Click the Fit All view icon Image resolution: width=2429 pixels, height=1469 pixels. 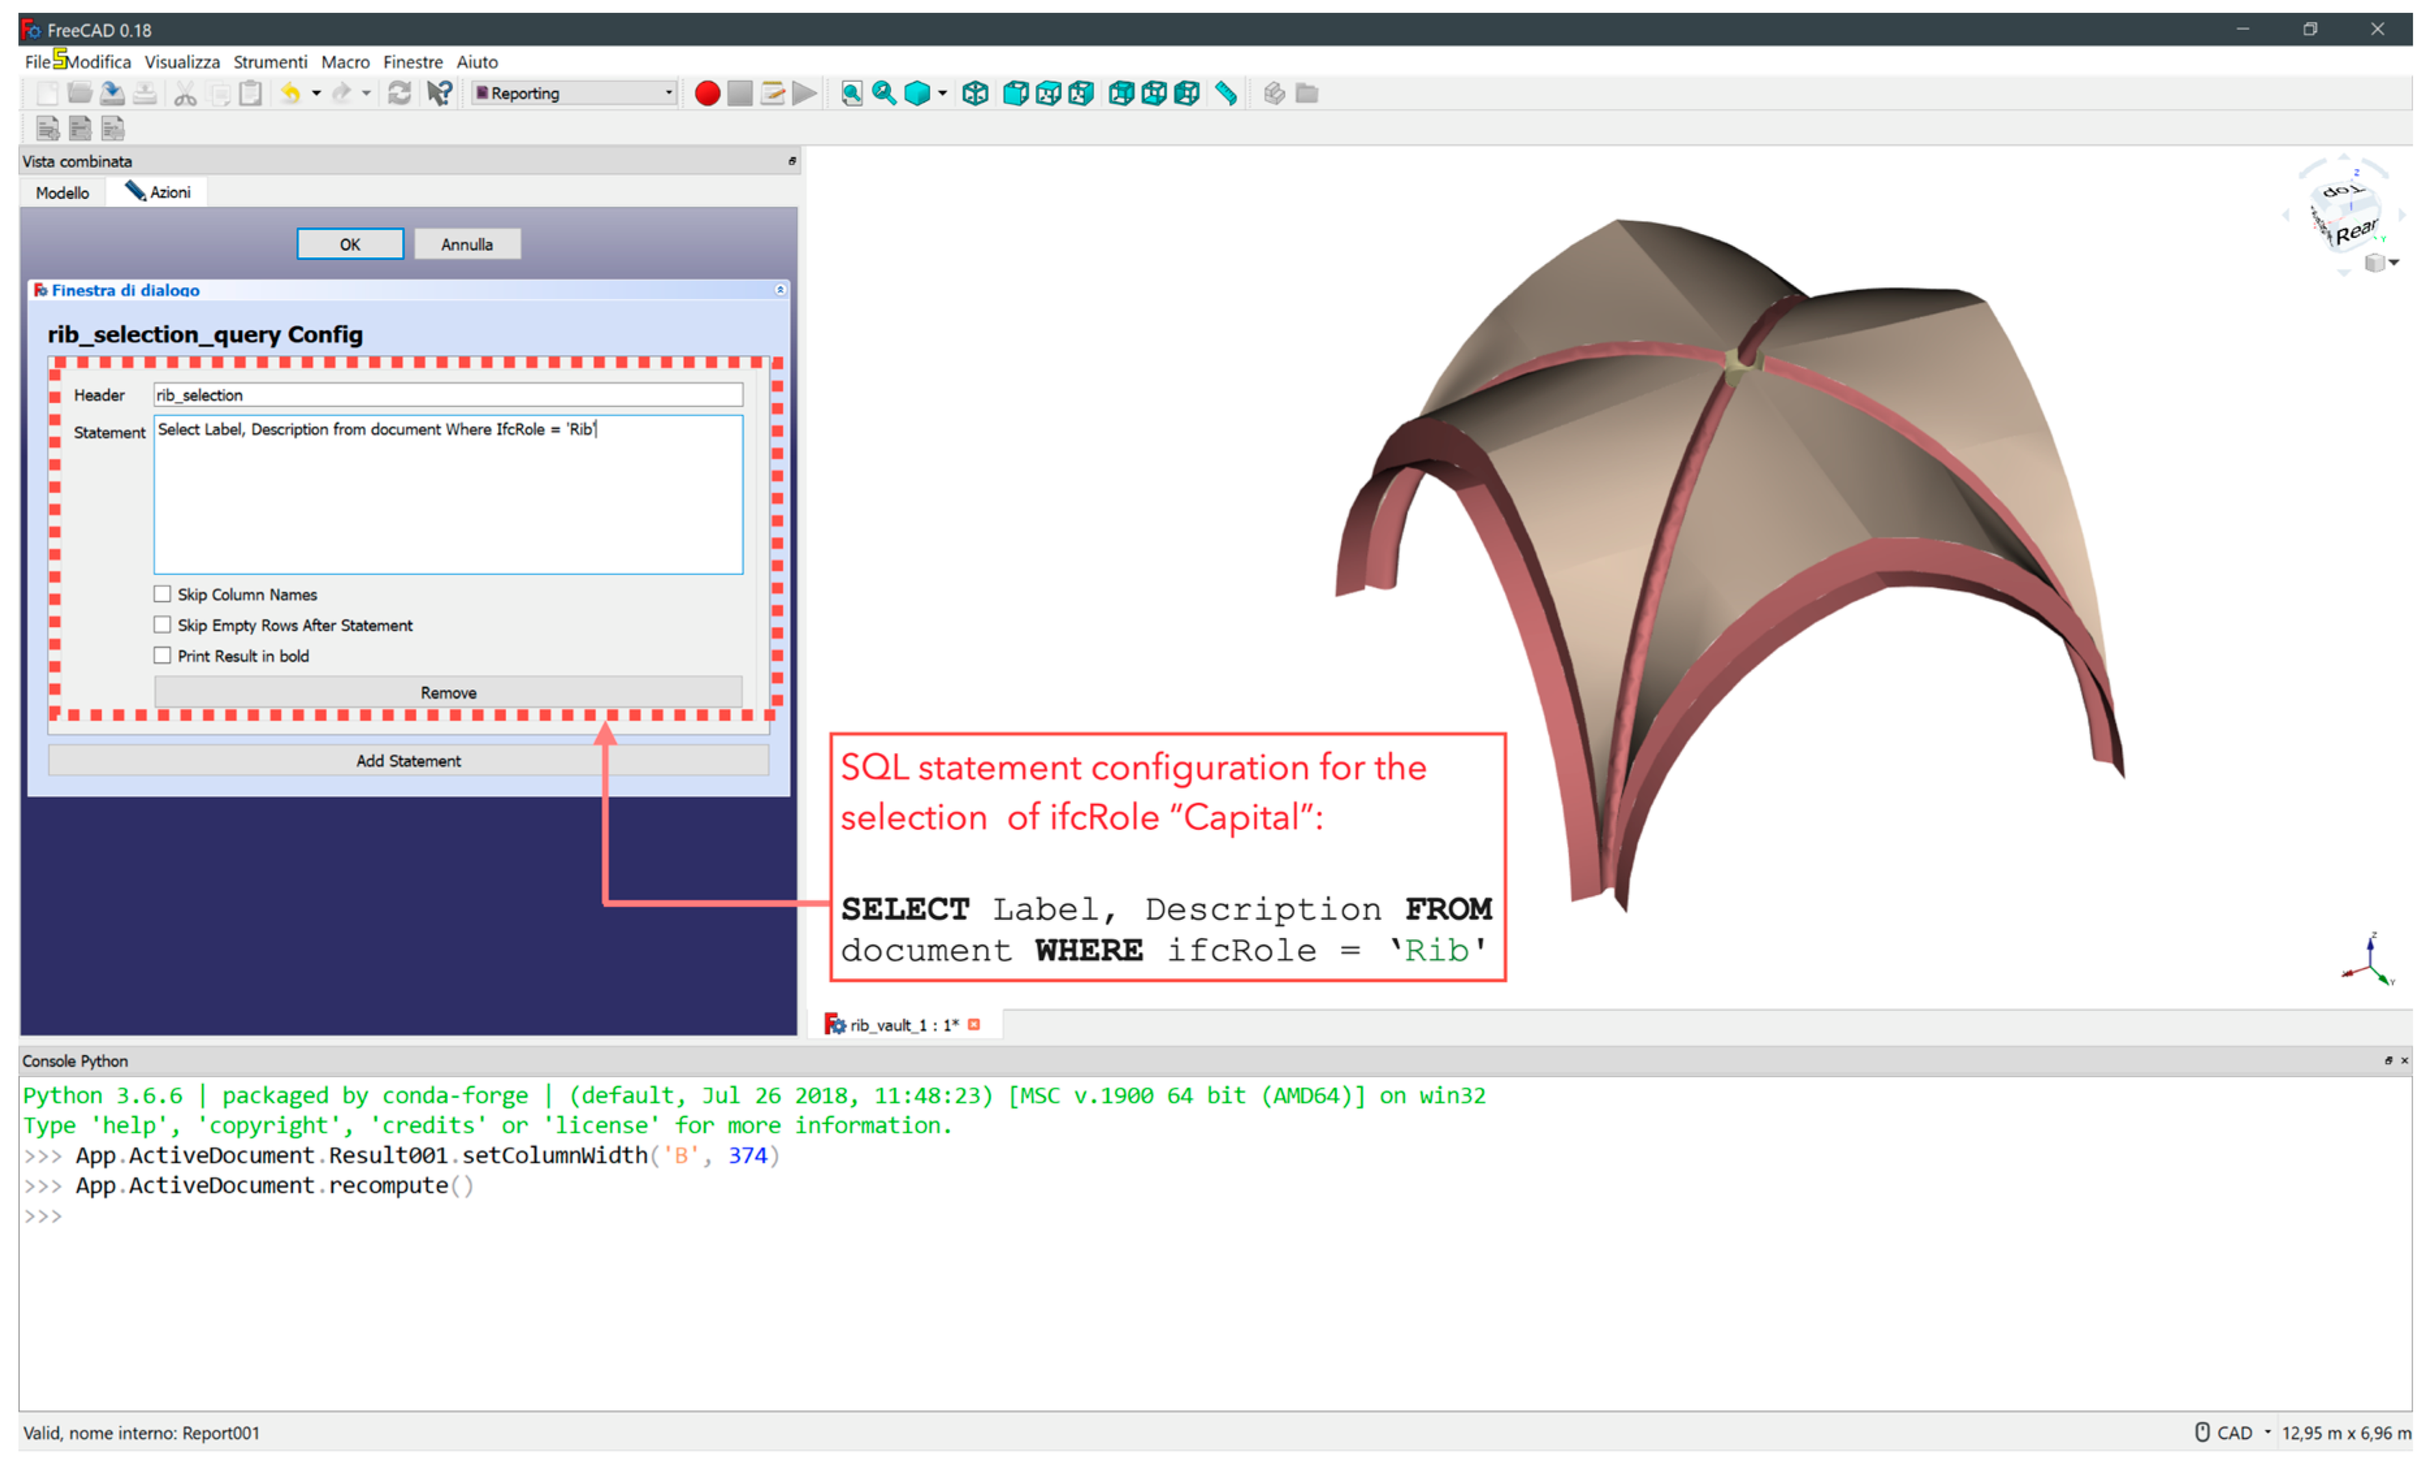(x=852, y=94)
